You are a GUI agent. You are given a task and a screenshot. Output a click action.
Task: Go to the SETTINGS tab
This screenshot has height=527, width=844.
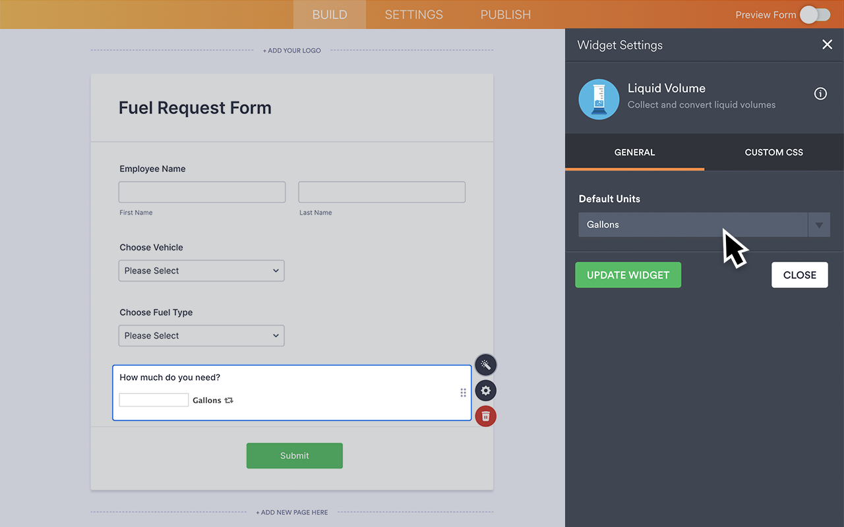[x=413, y=14]
